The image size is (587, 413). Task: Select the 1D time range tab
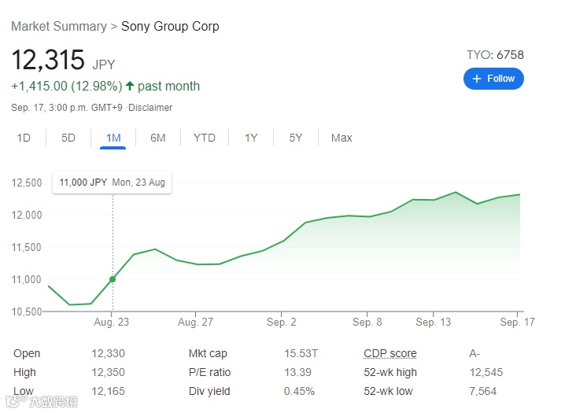pyautogui.click(x=24, y=138)
